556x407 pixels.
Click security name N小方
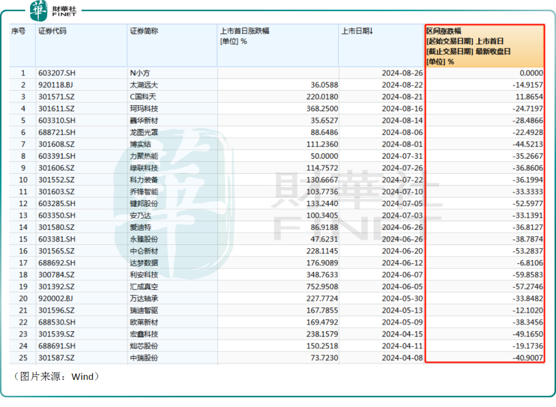(140, 73)
